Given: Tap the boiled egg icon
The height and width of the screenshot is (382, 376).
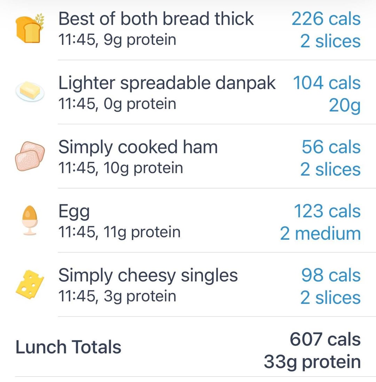Looking at the screenshot, I should [x=30, y=221].
